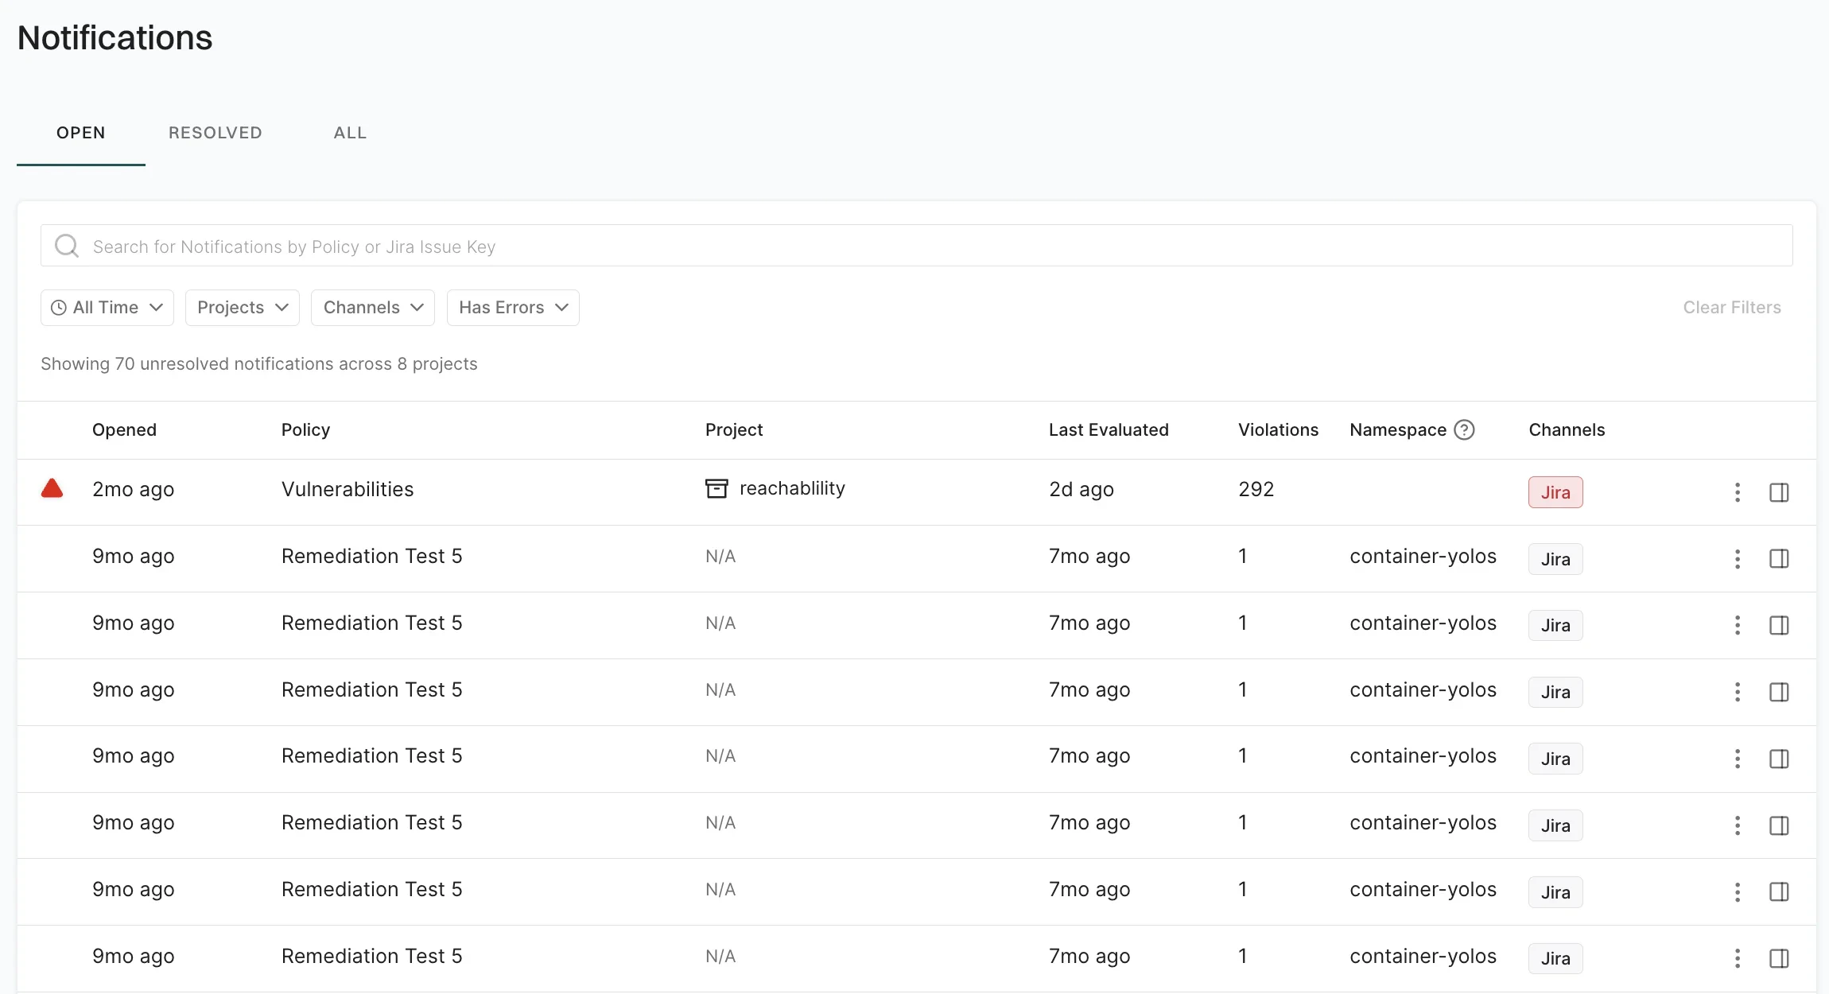Click the search magnifier icon
The width and height of the screenshot is (1829, 994).
67,246
